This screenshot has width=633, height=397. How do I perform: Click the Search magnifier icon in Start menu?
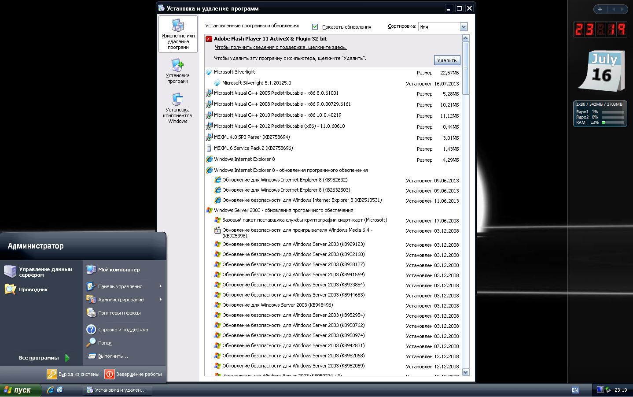click(x=91, y=342)
